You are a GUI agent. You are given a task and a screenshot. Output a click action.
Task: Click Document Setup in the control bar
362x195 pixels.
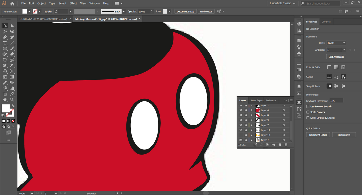tap(186, 12)
